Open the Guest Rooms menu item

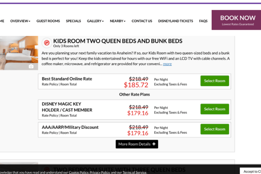(x=48, y=21)
